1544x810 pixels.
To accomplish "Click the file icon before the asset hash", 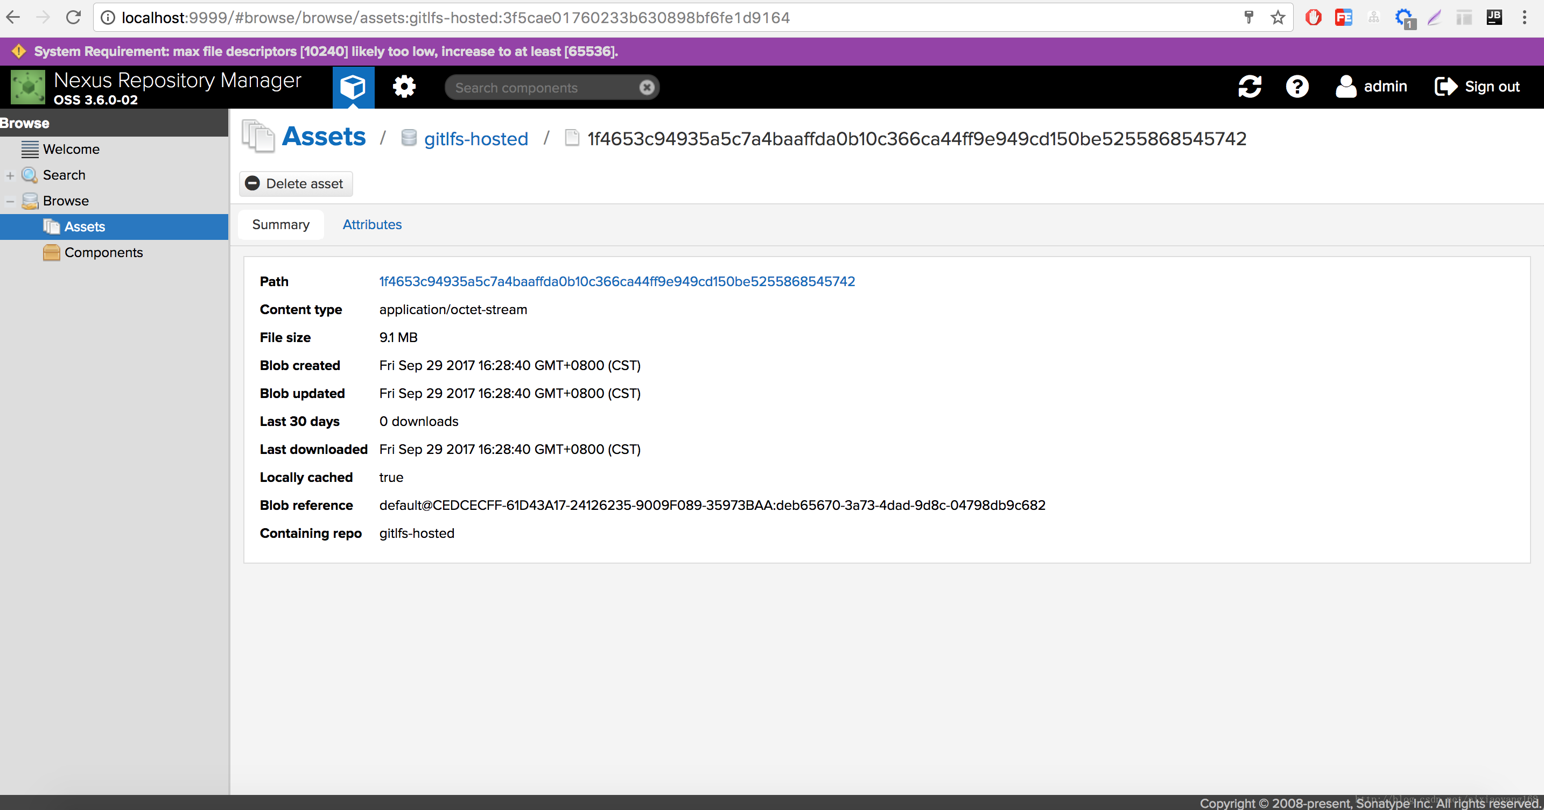I will [x=572, y=138].
